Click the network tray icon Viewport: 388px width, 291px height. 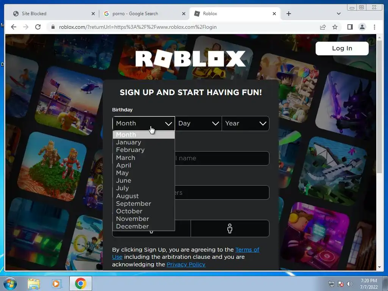tap(331, 284)
